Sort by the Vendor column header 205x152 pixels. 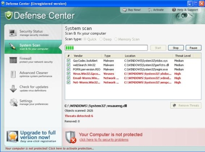click(87, 56)
